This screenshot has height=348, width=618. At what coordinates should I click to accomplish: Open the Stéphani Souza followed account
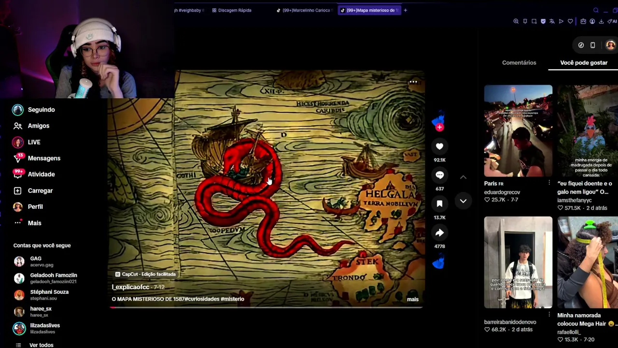point(41,295)
